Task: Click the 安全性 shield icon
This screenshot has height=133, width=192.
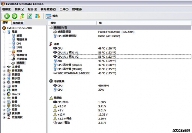Action: tap(9, 106)
